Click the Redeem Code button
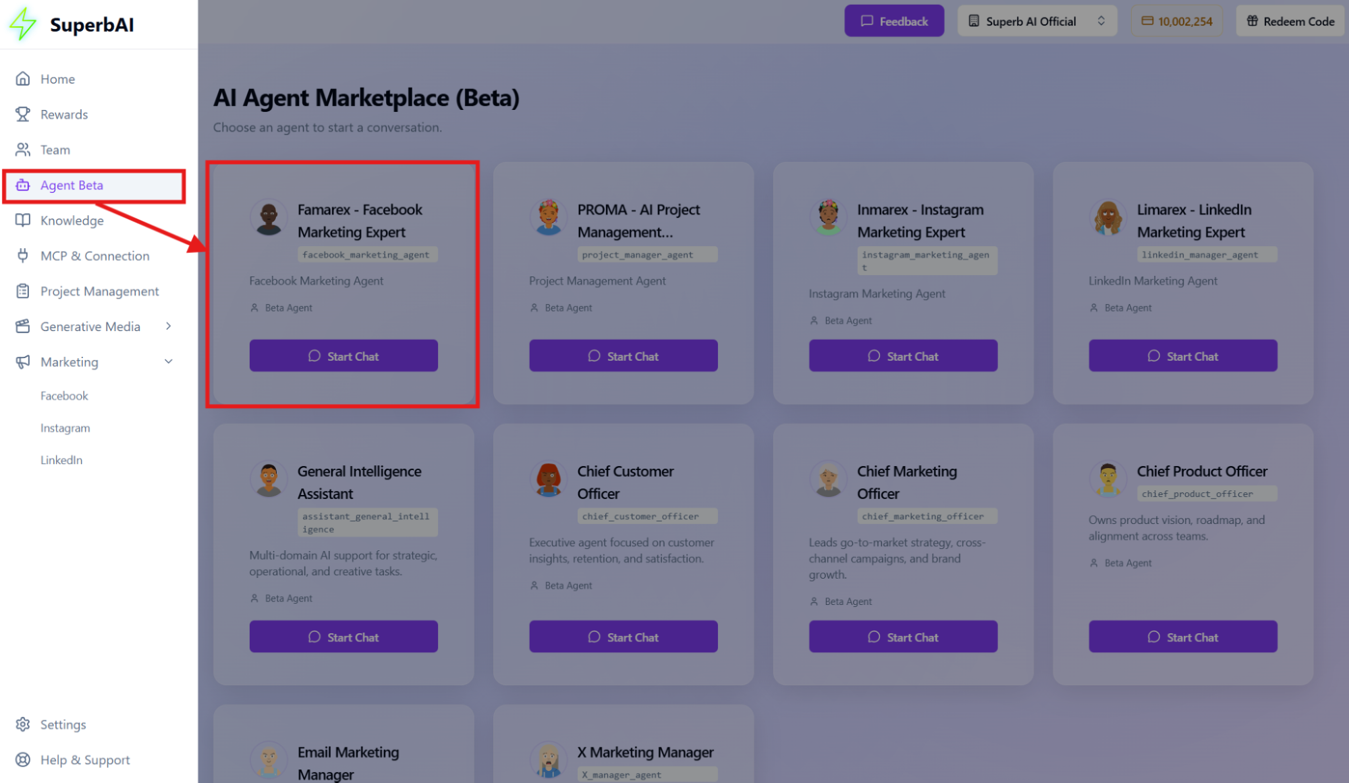Viewport: 1349px width, 783px height. click(x=1290, y=21)
